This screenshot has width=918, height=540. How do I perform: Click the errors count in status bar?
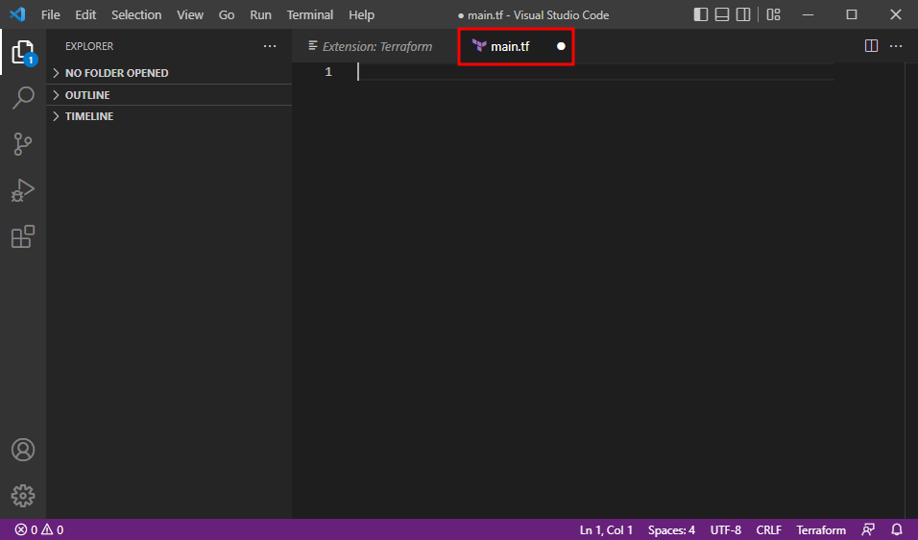pyautogui.click(x=26, y=530)
